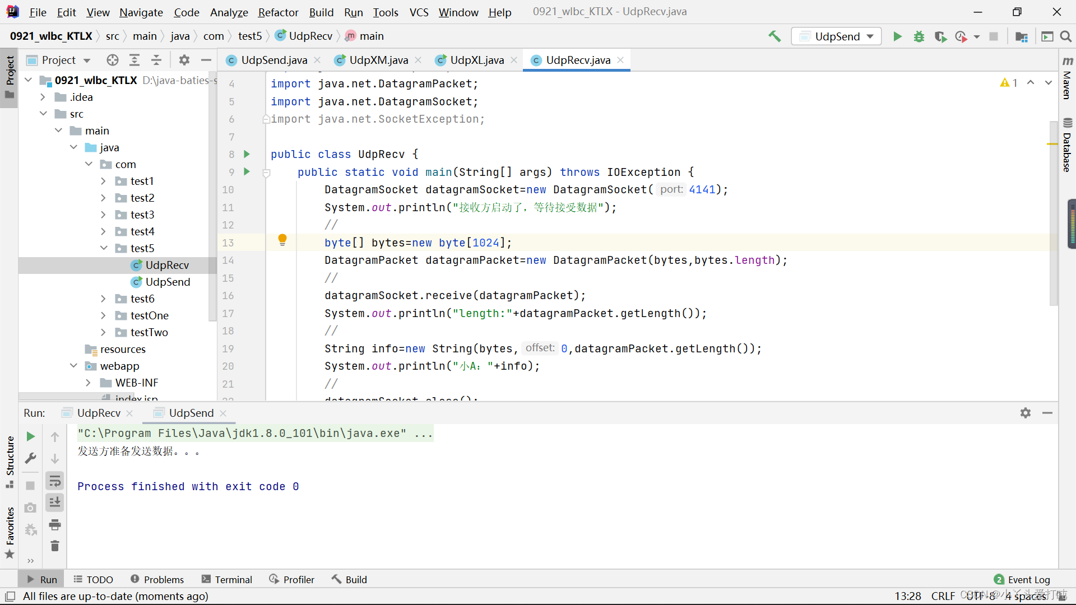Toggle Favorites tool window side tab

coord(10,532)
